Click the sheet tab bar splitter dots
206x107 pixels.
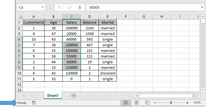[130, 96]
